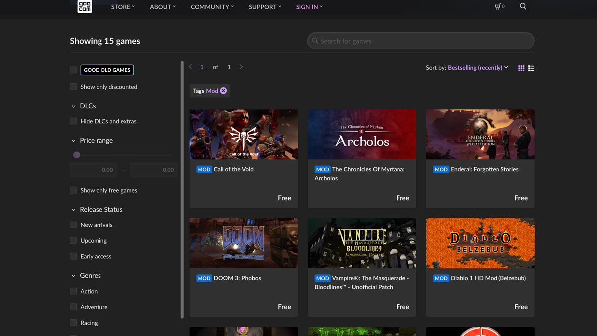Switch to list view layout

(531, 68)
